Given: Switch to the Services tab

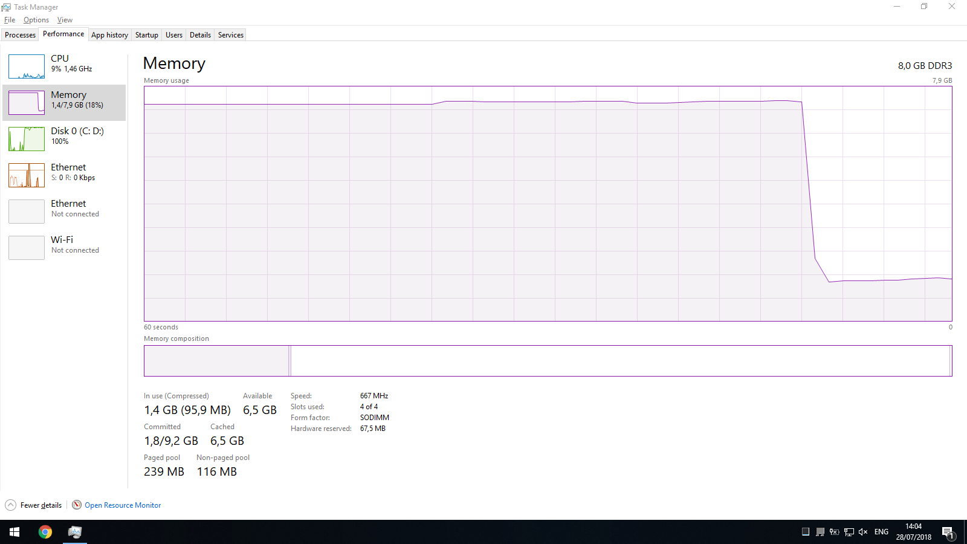Looking at the screenshot, I should (x=230, y=34).
